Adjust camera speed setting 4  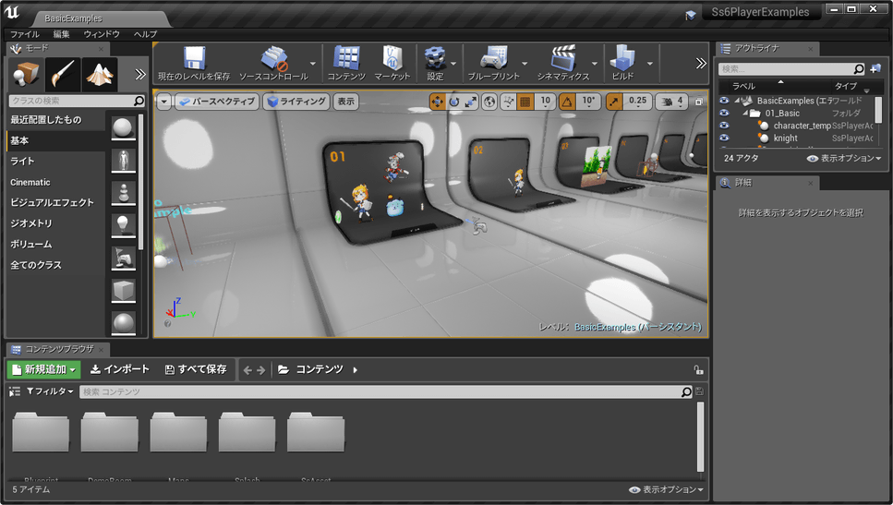pyautogui.click(x=672, y=102)
